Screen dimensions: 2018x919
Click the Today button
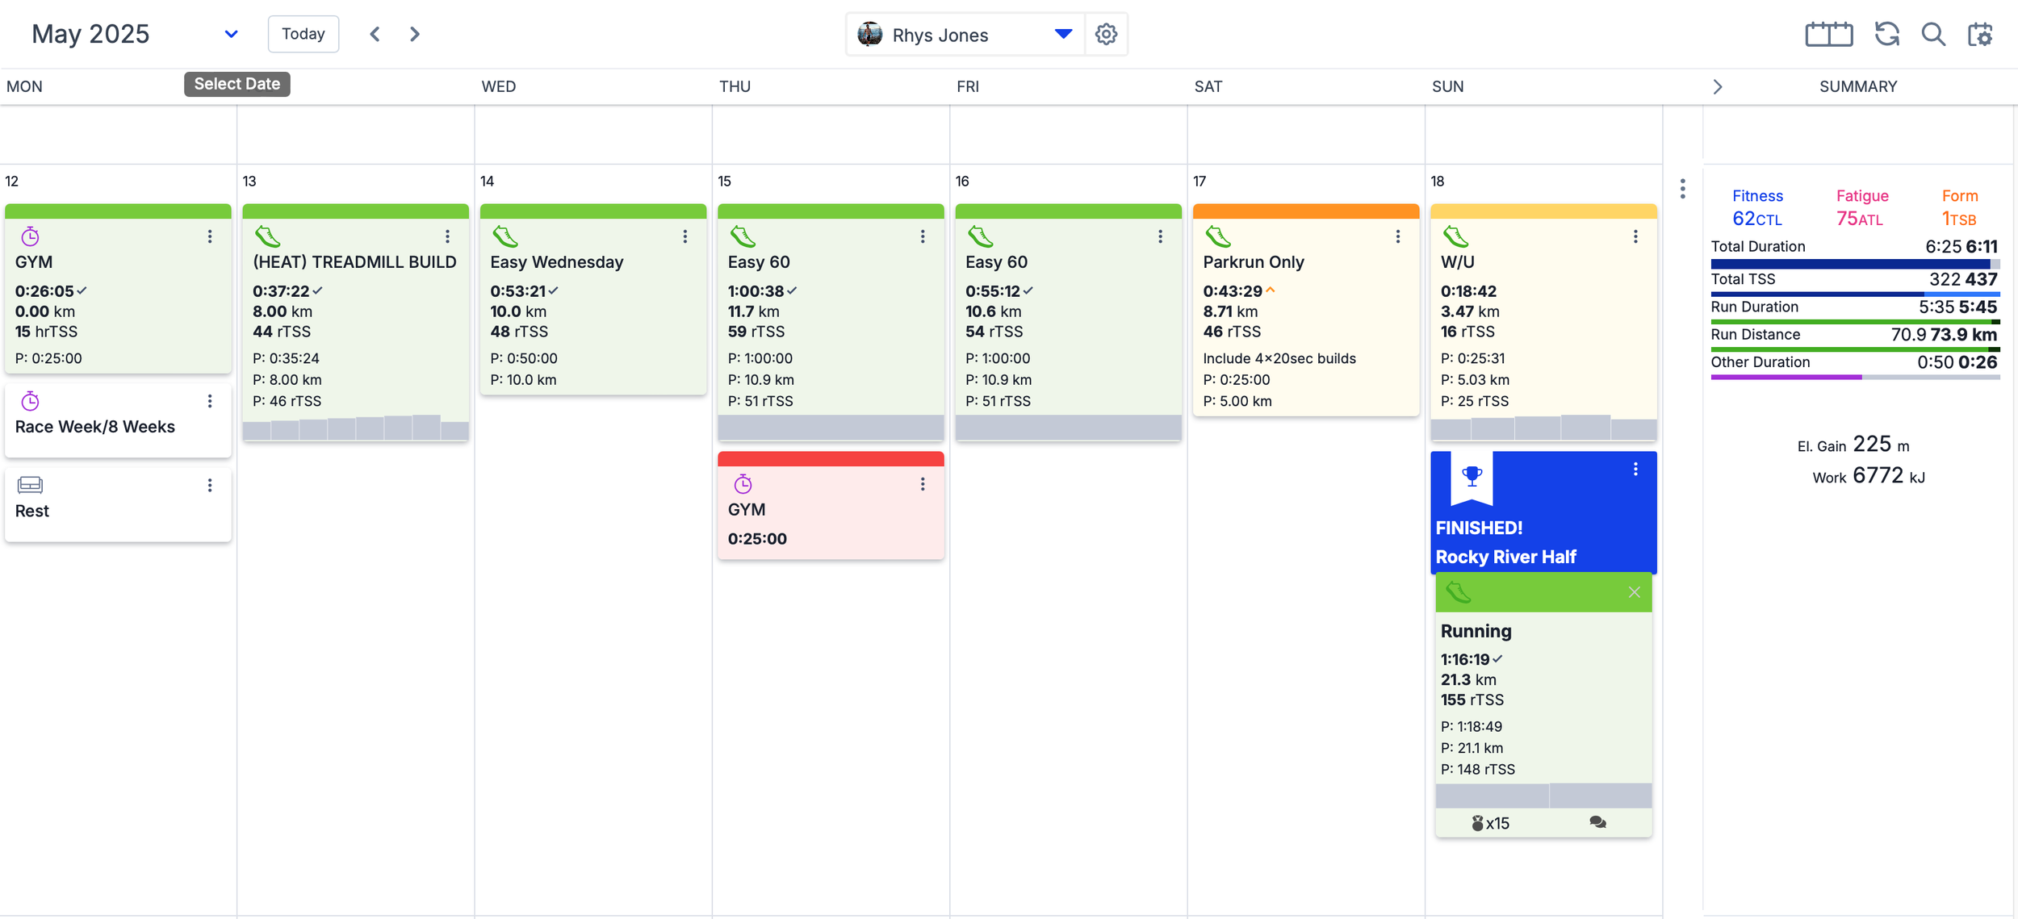[303, 34]
